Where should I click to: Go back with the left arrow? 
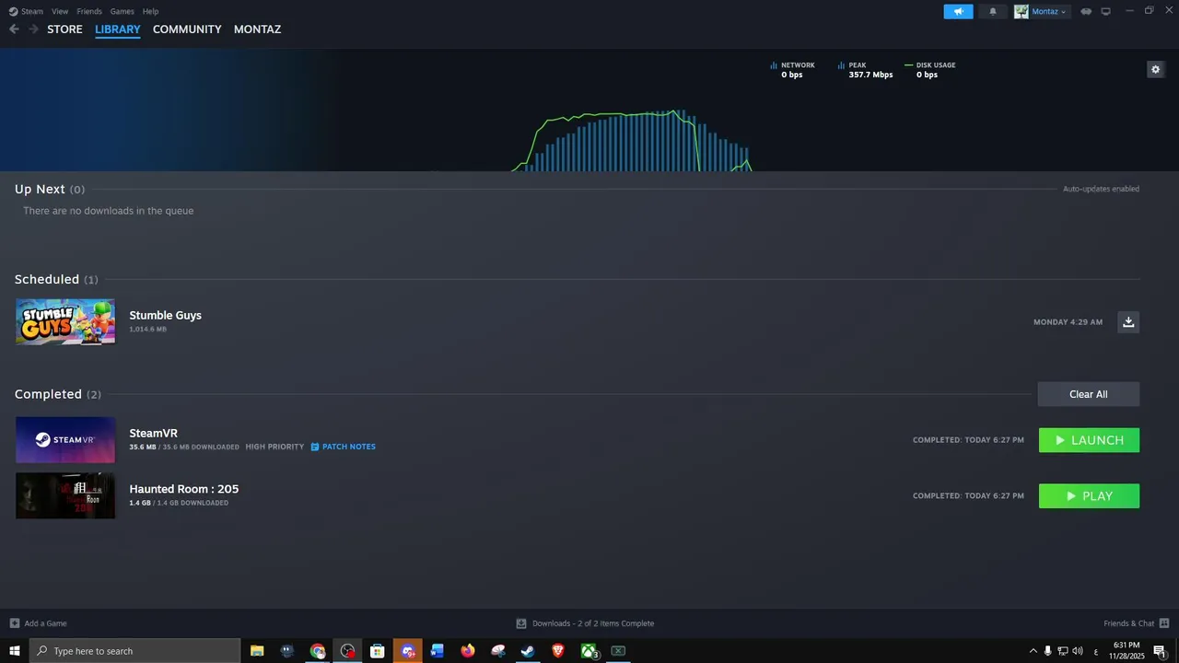click(14, 29)
